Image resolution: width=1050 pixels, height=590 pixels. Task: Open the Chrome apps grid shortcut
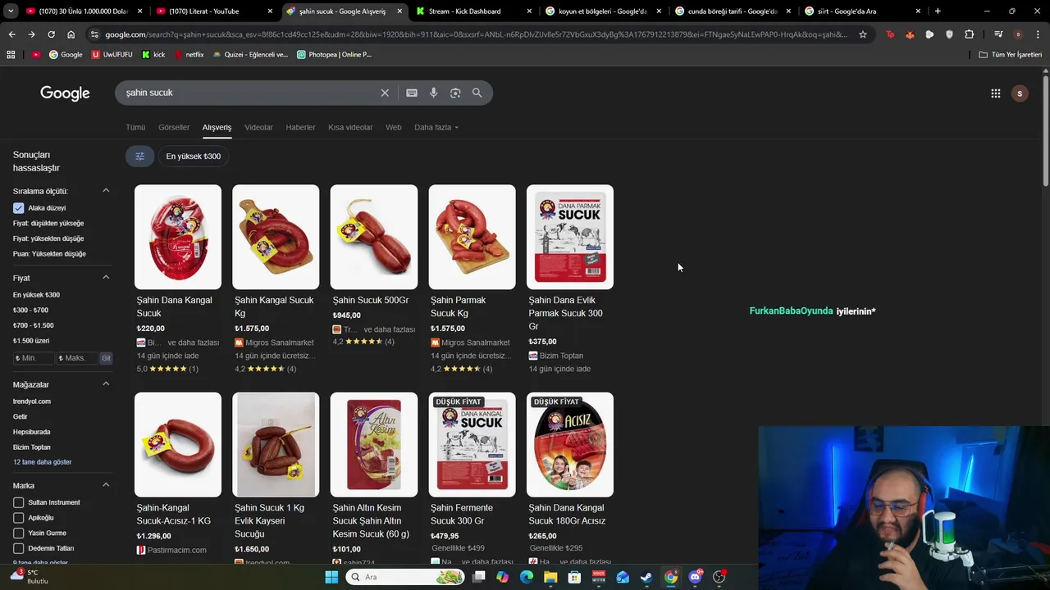11,55
